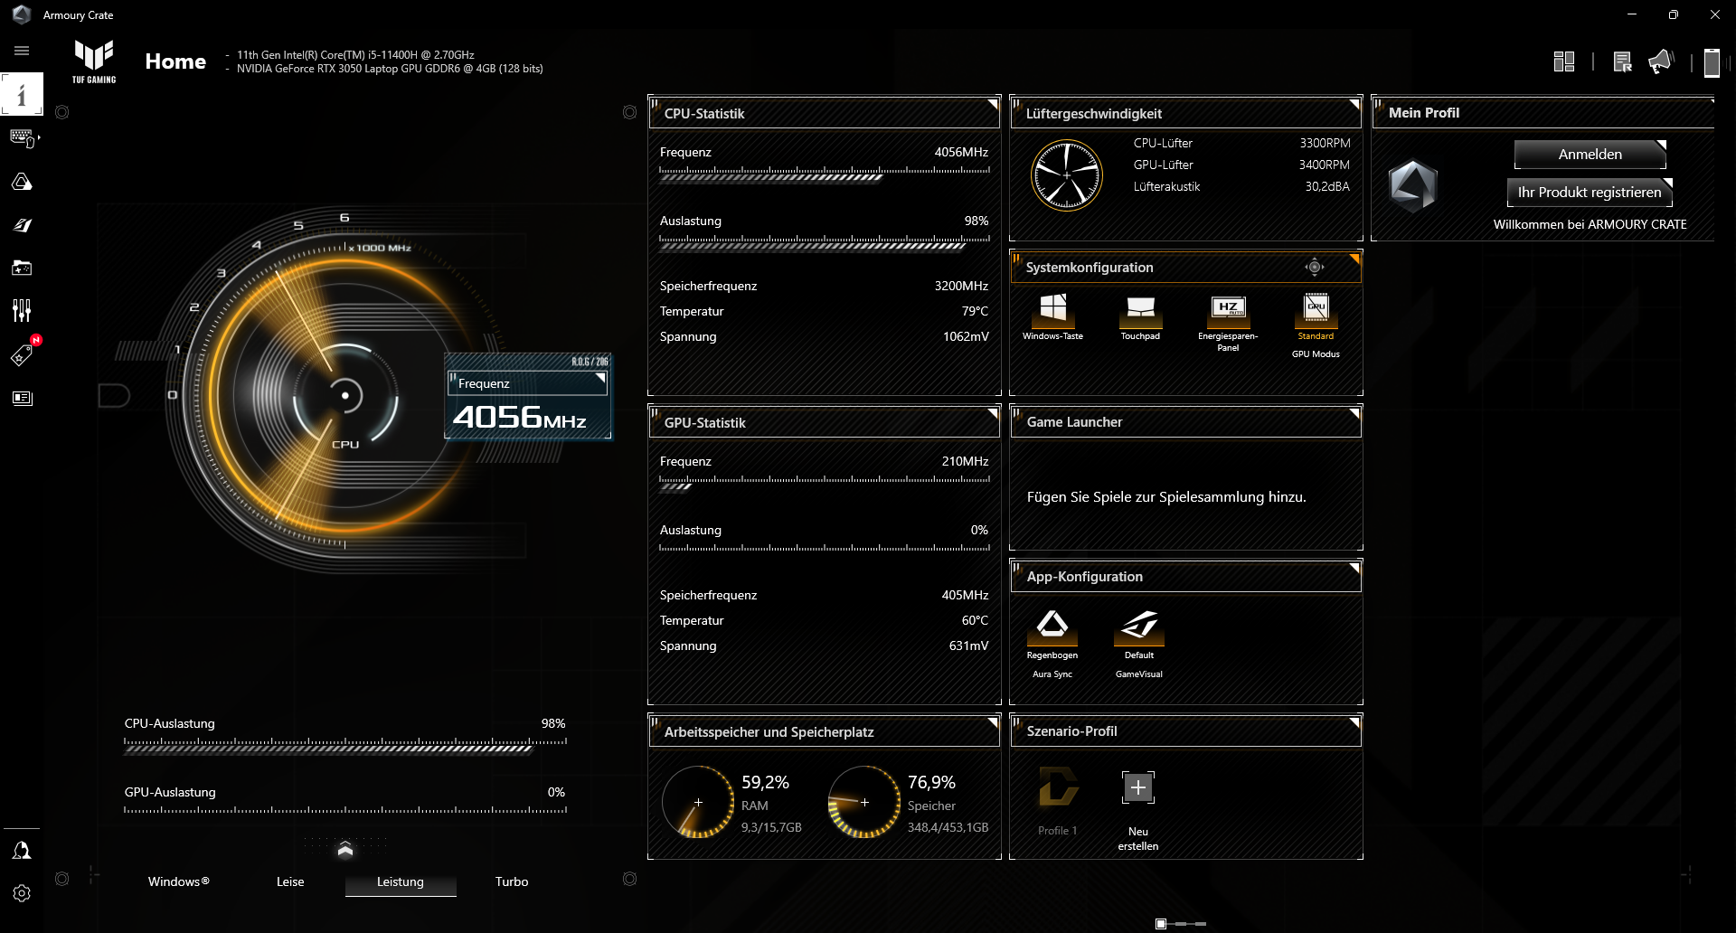Click 'Fügen Sie Spiele zur Spielesammlung hinzu.'
The width and height of the screenshot is (1736, 933).
click(x=1166, y=497)
